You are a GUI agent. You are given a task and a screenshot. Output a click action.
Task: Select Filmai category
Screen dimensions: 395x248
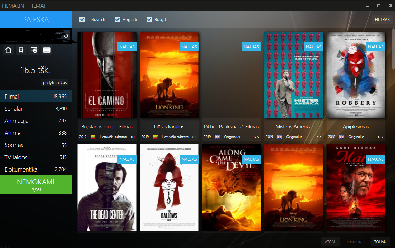point(36,96)
